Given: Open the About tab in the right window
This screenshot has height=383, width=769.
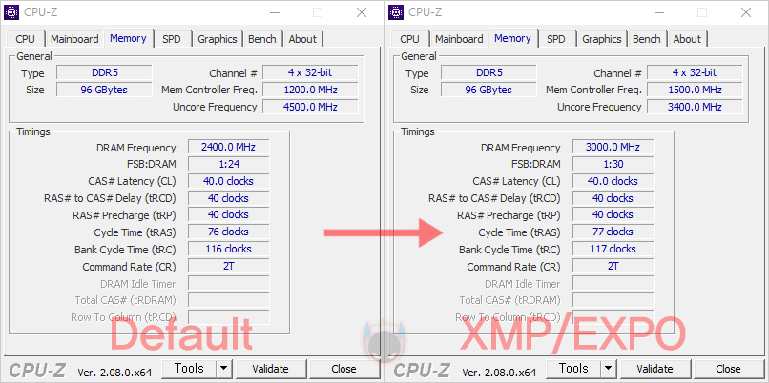Looking at the screenshot, I should pos(687,39).
